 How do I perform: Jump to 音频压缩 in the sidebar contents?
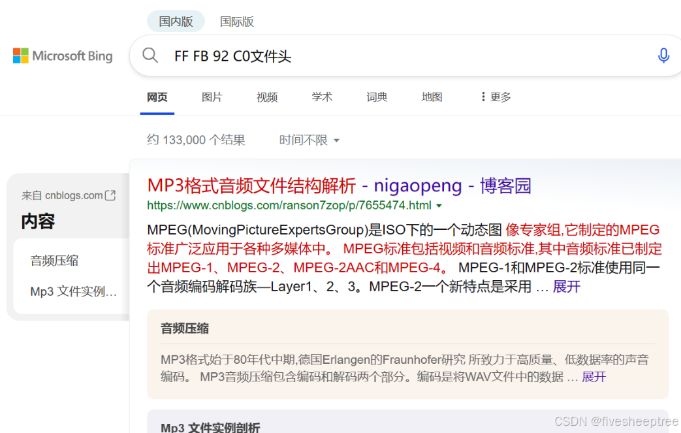54,261
